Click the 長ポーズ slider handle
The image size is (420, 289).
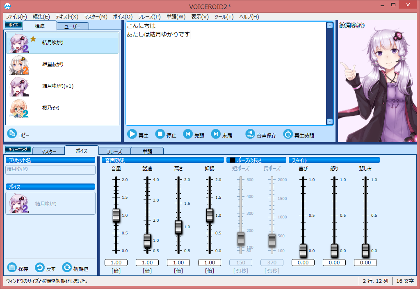272,241
